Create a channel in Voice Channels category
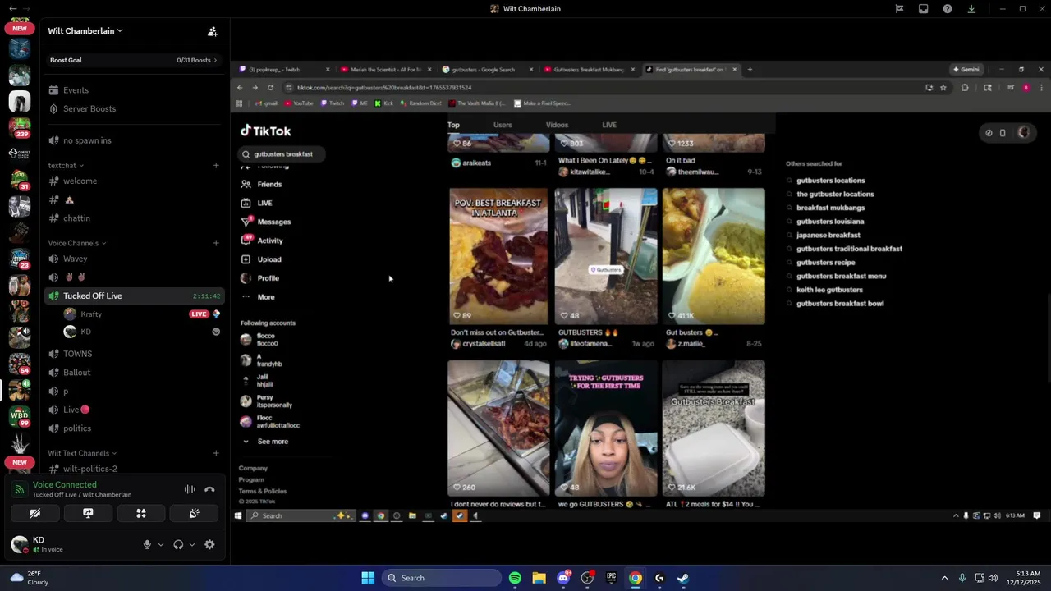 (216, 243)
